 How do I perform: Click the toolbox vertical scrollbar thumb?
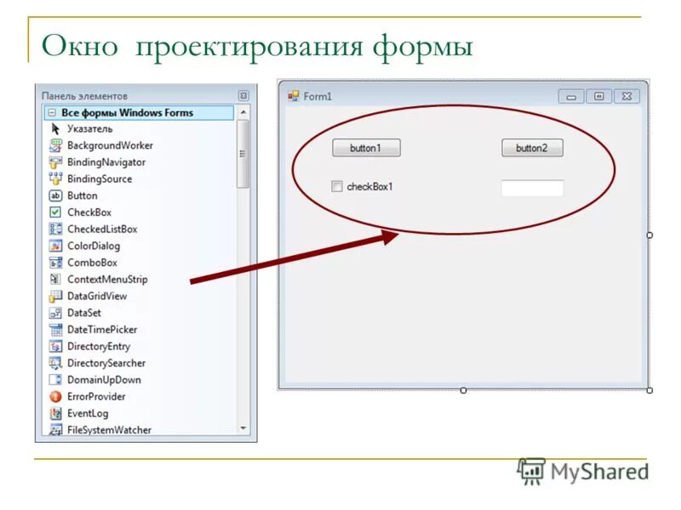(x=243, y=154)
